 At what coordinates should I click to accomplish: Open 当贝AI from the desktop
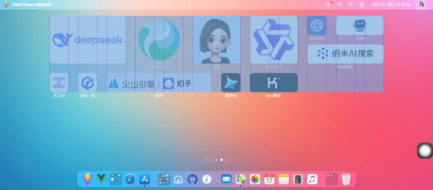click(x=359, y=25)
